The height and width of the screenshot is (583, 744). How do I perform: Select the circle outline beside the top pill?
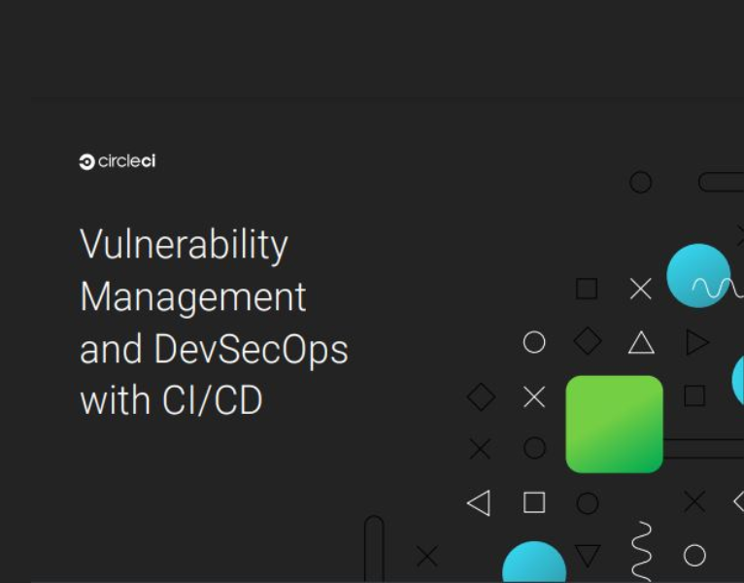point(641,182)
